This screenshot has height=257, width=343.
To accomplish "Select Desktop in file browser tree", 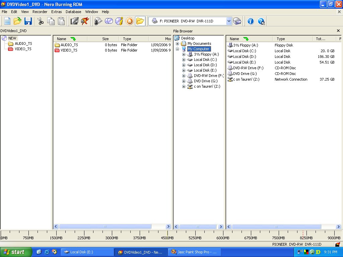I will coord(188,38).
